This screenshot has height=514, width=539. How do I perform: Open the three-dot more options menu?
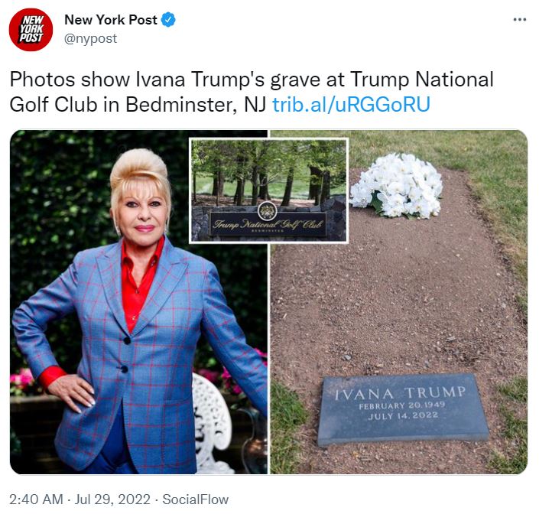point(519,20)
